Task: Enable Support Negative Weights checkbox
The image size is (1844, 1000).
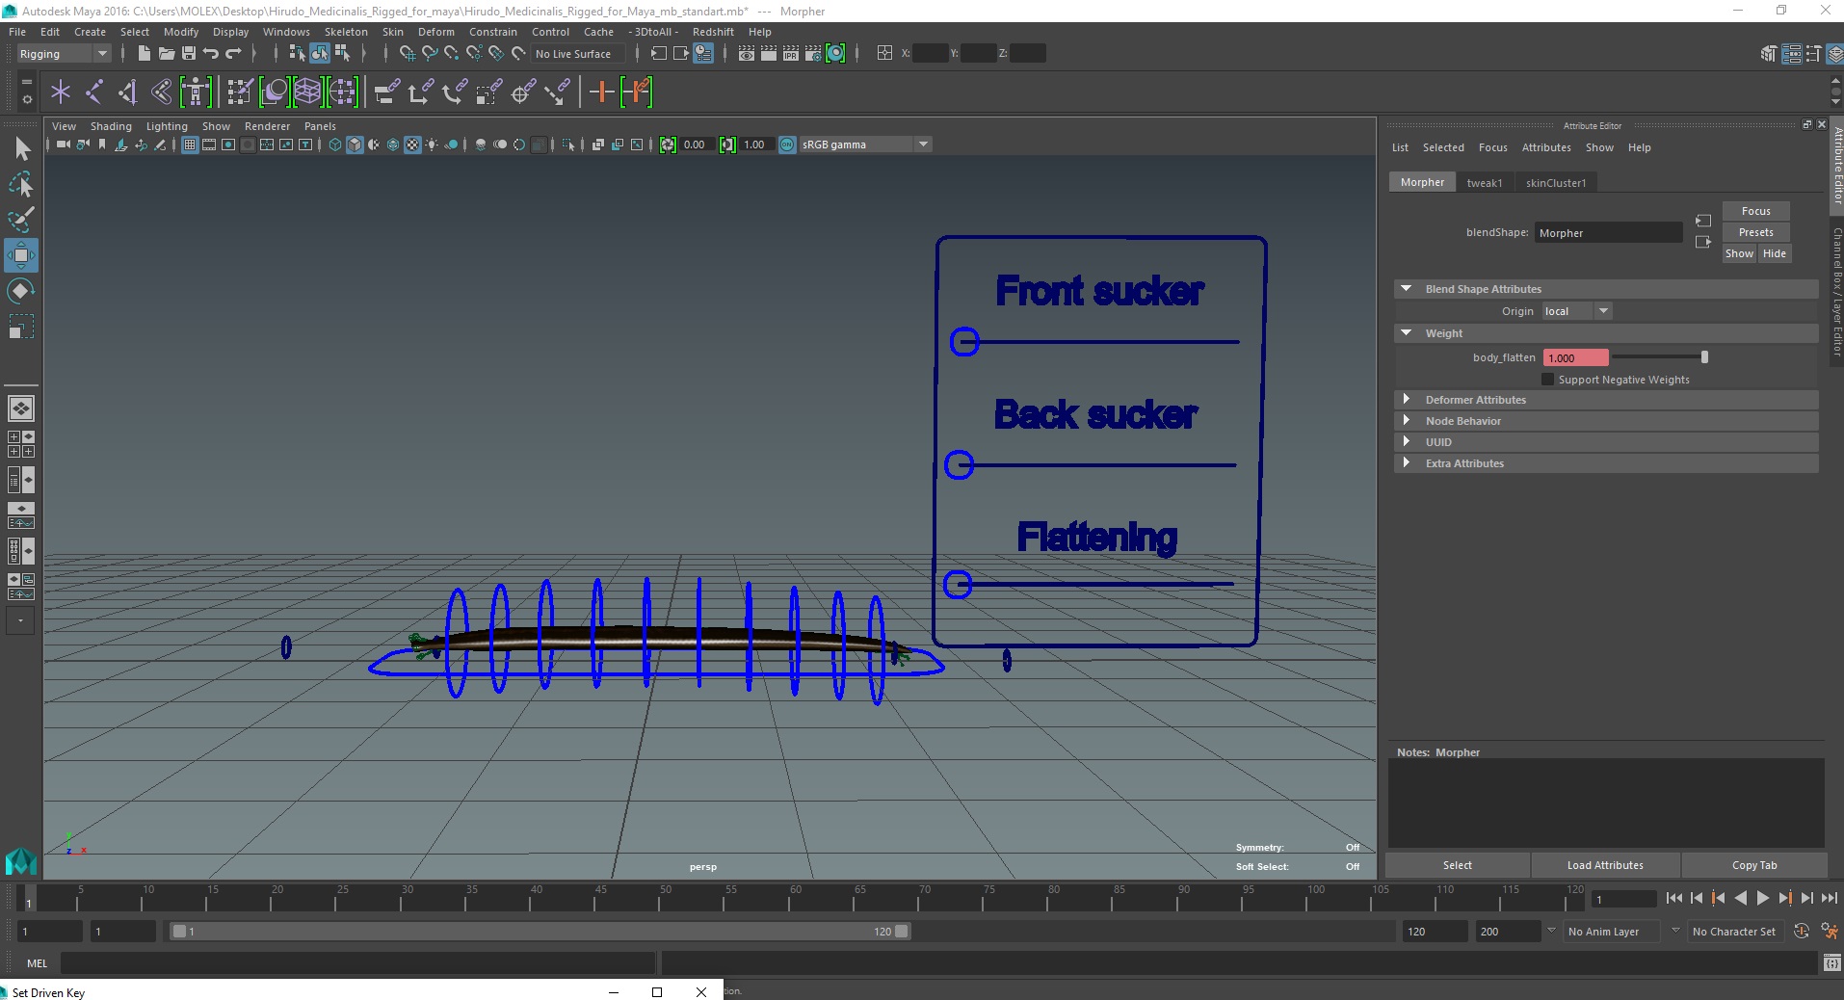Action: click(1547, 380)
